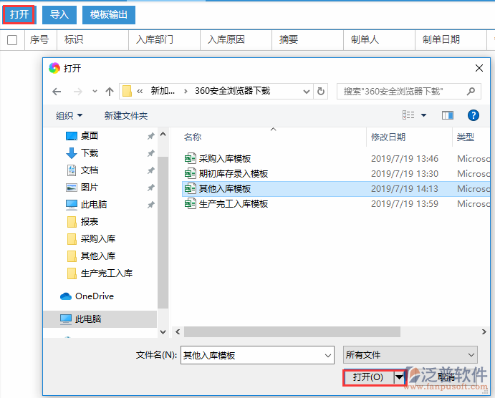
Task: Click the 模板输出 button
Action: [x=109, y=14]
